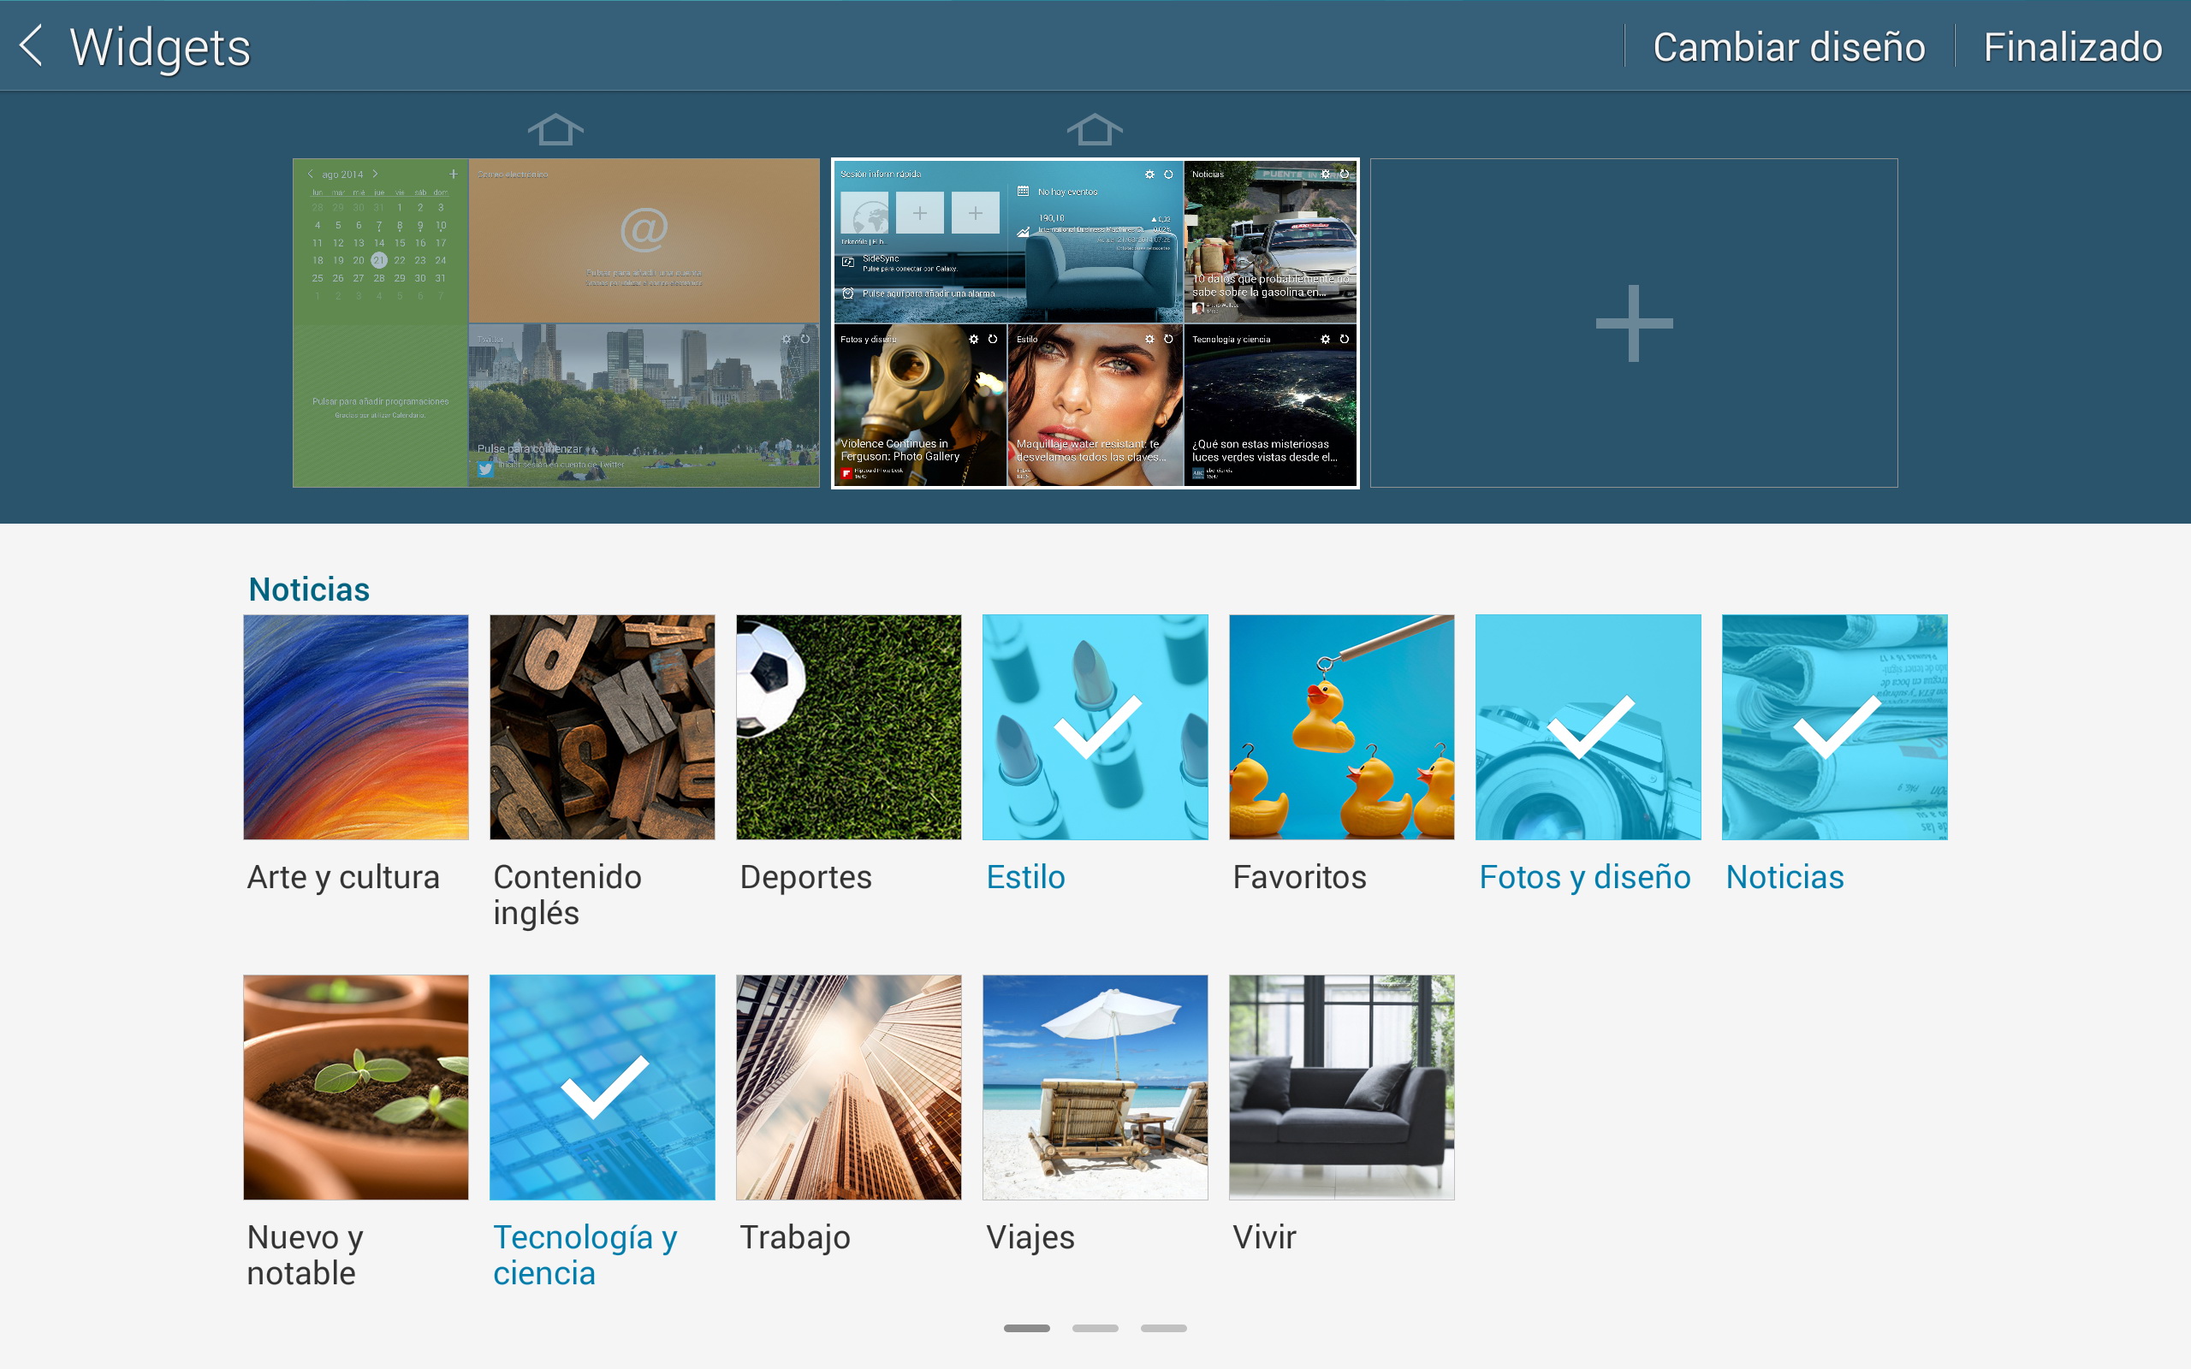
Task: Deselect Tecnología y ciencia category
Action: 602,1087
